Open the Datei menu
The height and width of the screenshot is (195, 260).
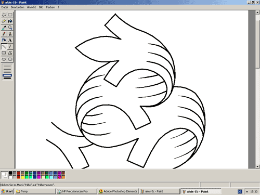point(5,7)
